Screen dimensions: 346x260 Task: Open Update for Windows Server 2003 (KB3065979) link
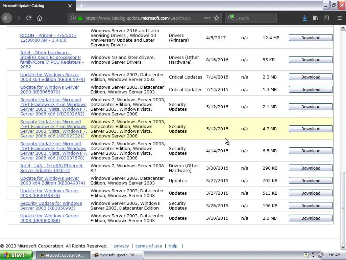coord(49,89)
